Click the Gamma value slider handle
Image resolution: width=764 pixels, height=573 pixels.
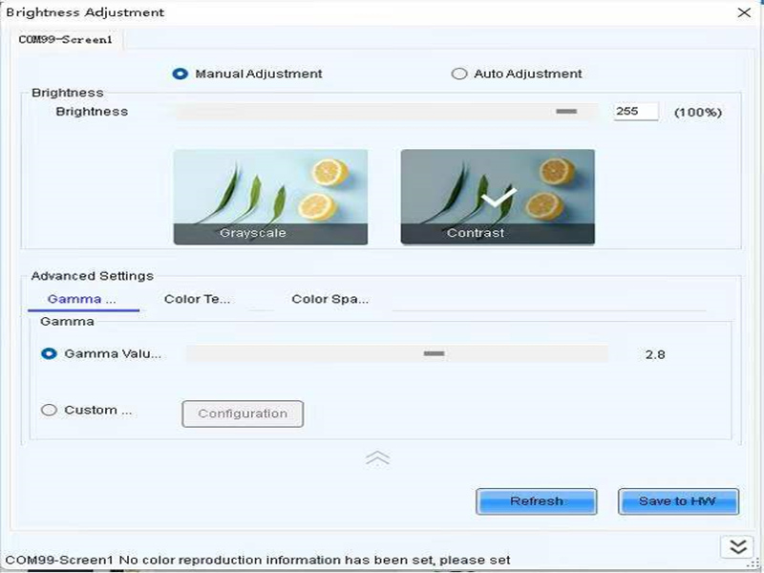click(x=435, y=354)
